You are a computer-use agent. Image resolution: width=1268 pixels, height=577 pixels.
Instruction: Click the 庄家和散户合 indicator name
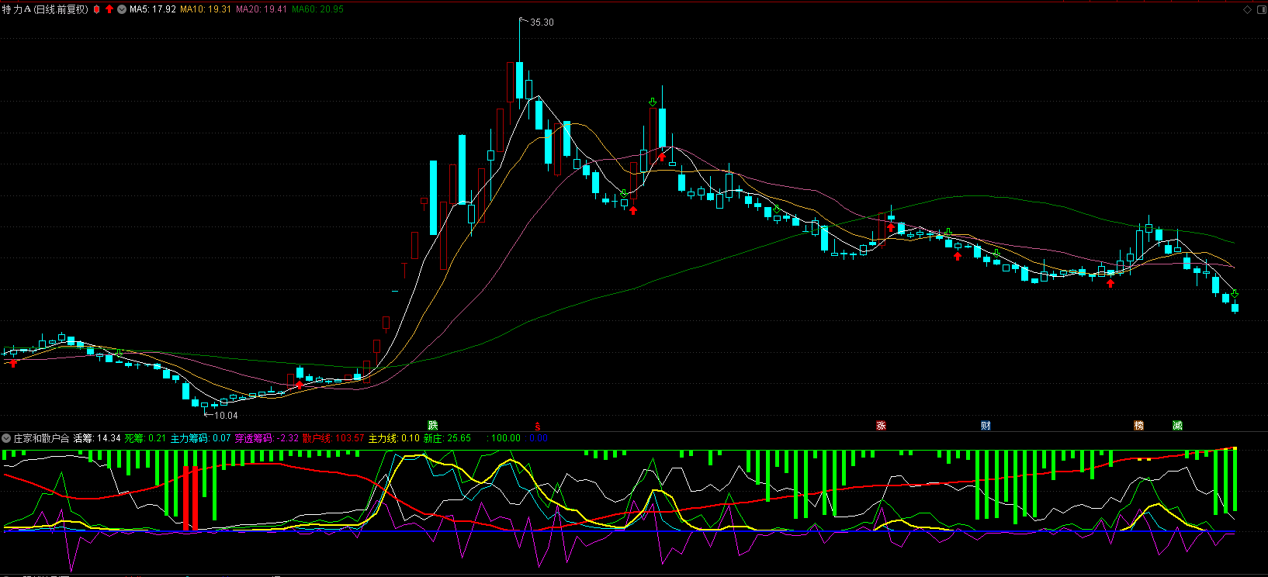(41, 438)
